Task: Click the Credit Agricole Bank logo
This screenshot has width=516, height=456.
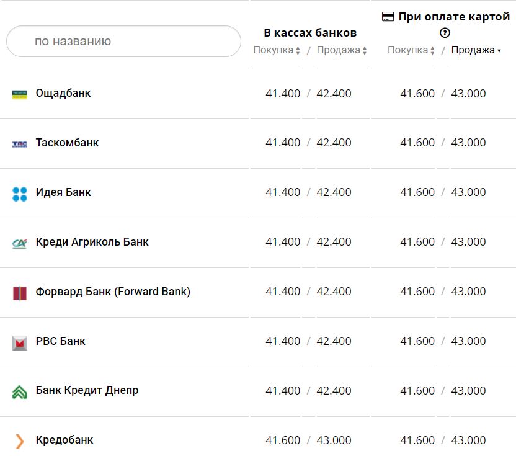Action: click(20, 243)
